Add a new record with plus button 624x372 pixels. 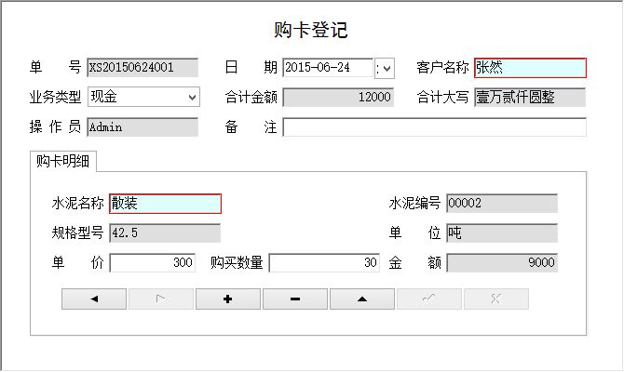pos(228,299)
